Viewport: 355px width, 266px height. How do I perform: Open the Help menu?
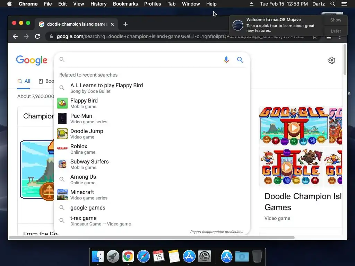pyautogui.click(x=211, y=4)
